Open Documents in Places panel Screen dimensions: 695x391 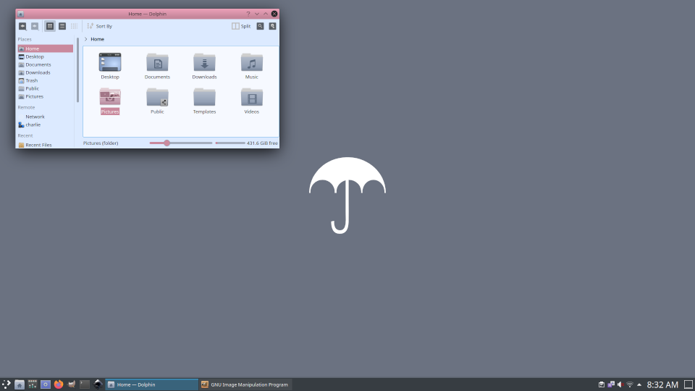[45, 64]
